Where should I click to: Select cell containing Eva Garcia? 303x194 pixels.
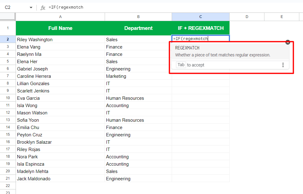click(60, 98)
